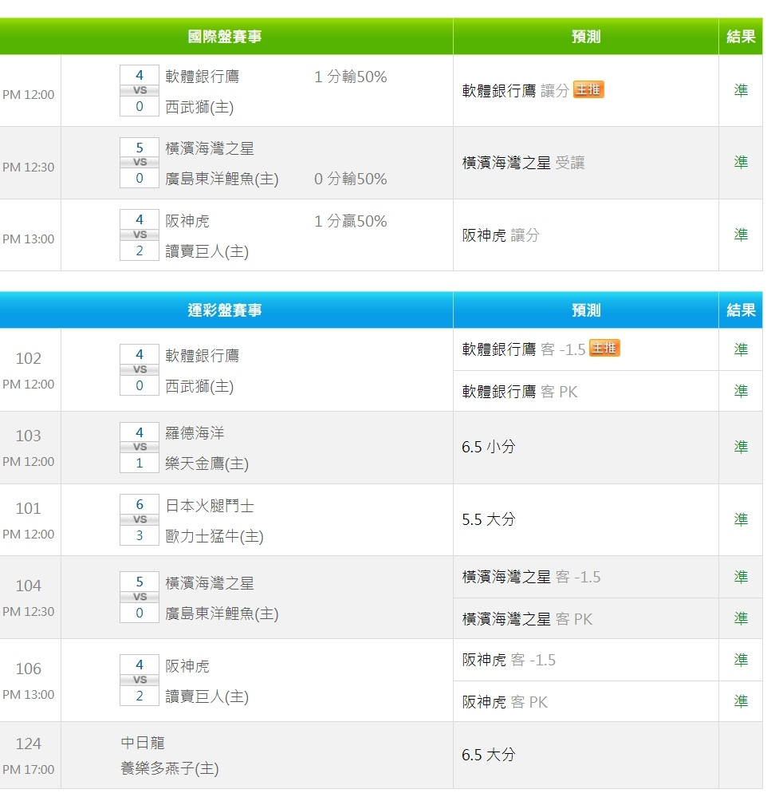Click prediction 阪神虎 客 -1.5

click(509, 660)
